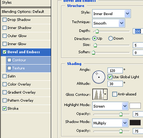This screenshot has height=138, width=143.
Task: Select the Up direction radio button
Action: click(x=94, y=39)
